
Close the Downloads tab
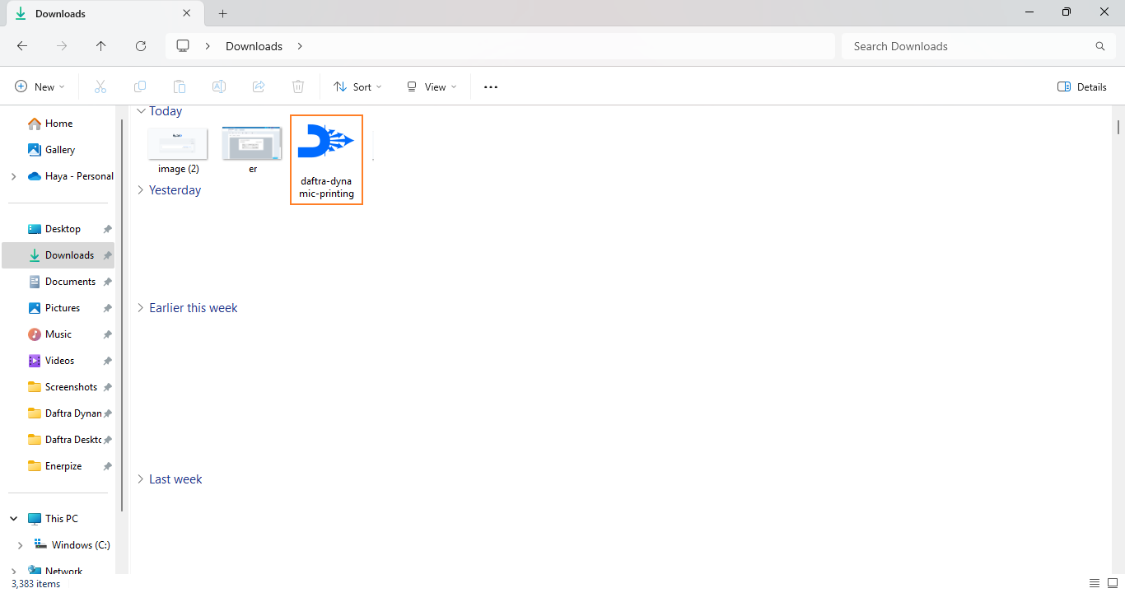187,13
